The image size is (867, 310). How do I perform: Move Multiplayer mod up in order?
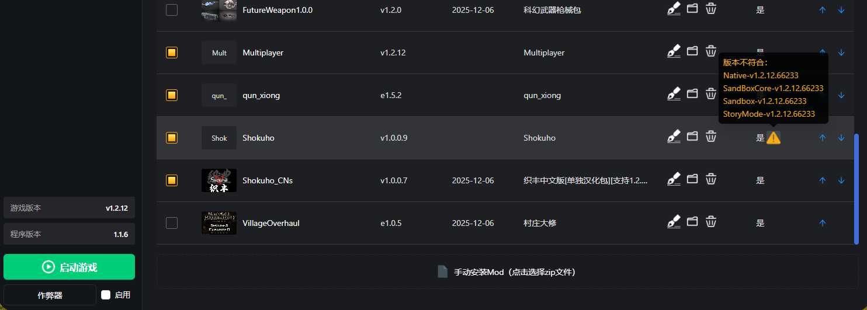pyautogui.click(x=823, y=53)
